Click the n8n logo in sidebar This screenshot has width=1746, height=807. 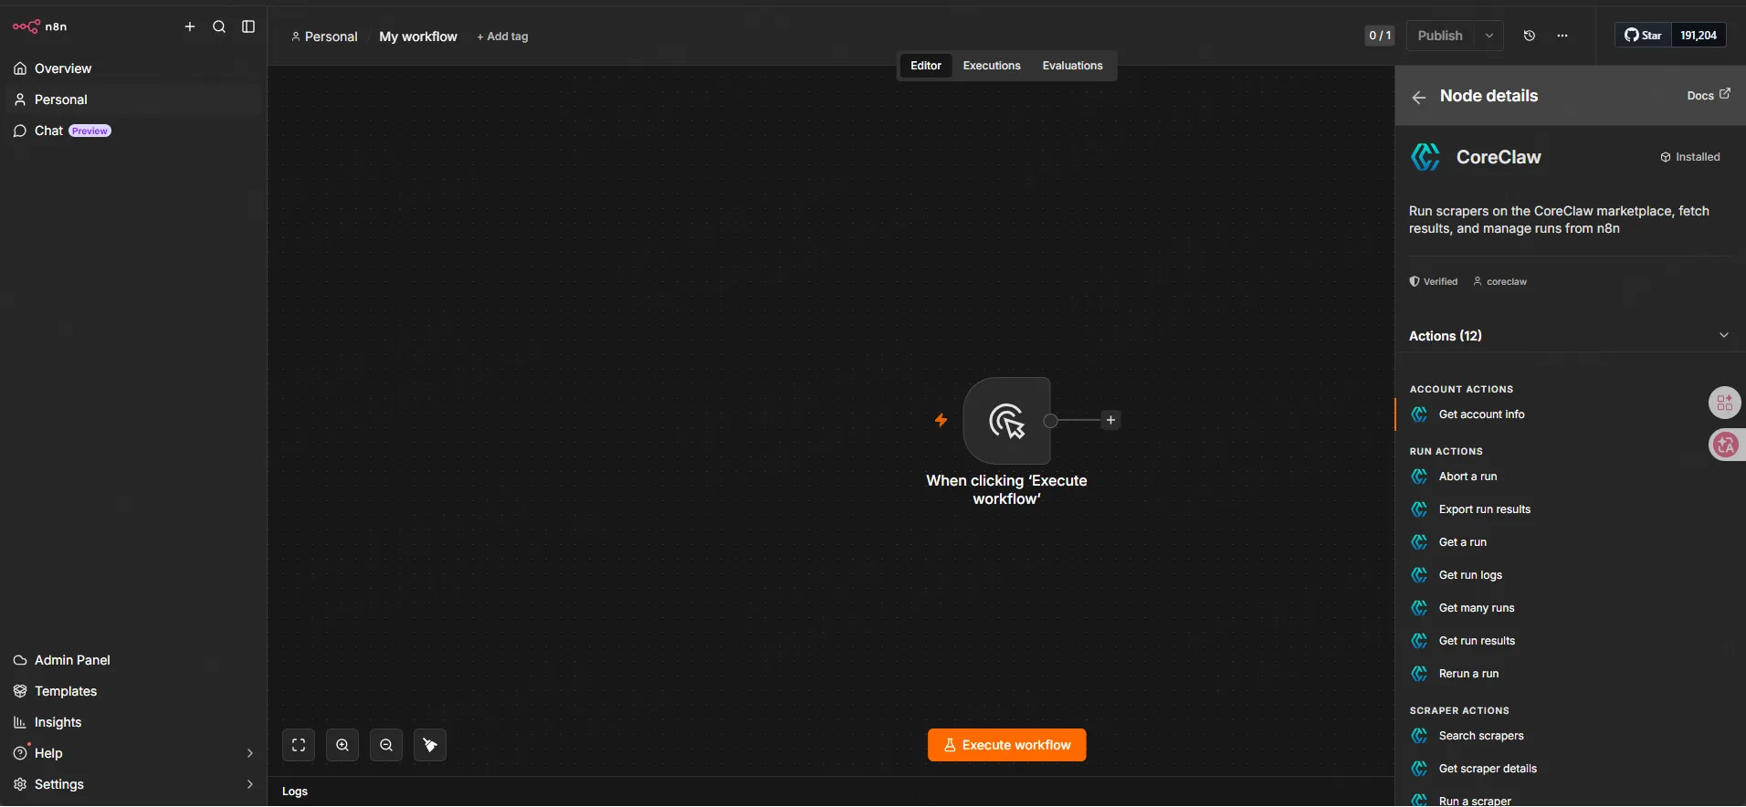[x=40, y=26]
